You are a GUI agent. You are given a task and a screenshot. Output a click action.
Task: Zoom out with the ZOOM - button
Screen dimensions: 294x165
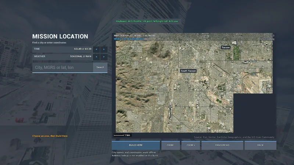pyautogui.click(x=171, y=145)
